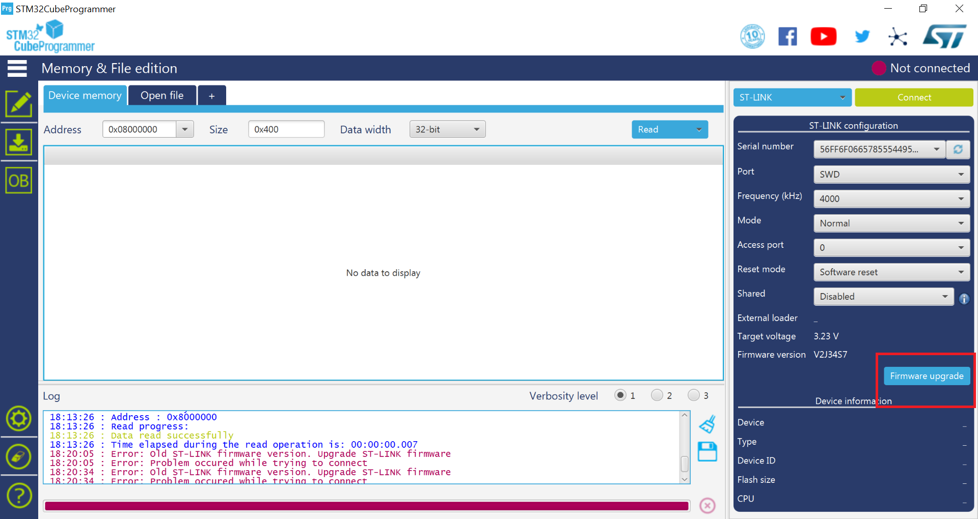Open the Shared Disabled dropdown
Image resolution: width=978 pixels, height=519 pixels.
pos(884,296)
